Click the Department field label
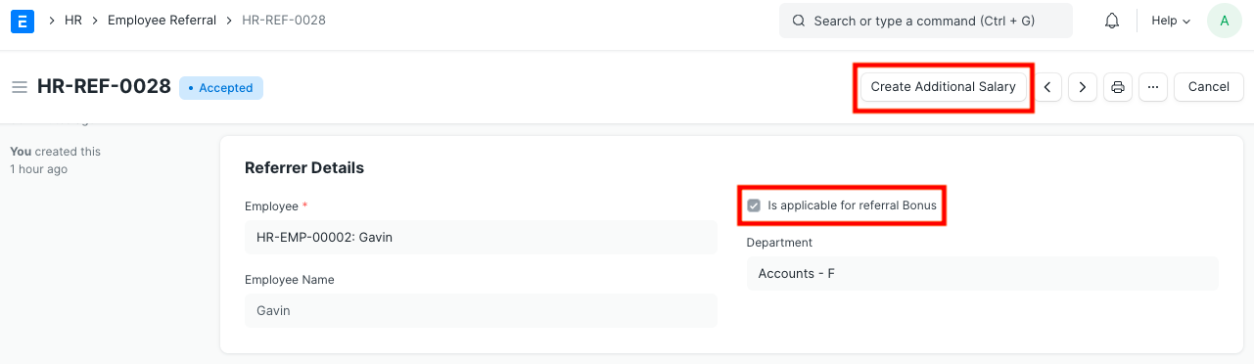 click(779, 243)
